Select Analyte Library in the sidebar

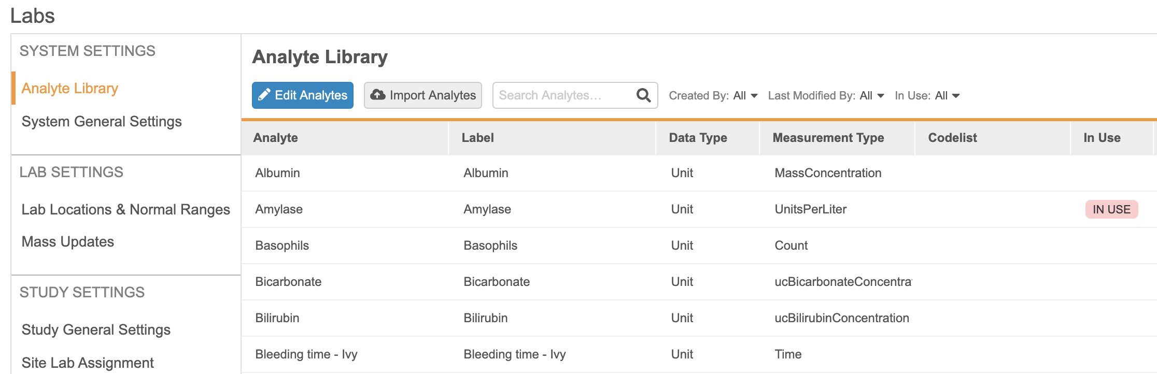[70, 89]
